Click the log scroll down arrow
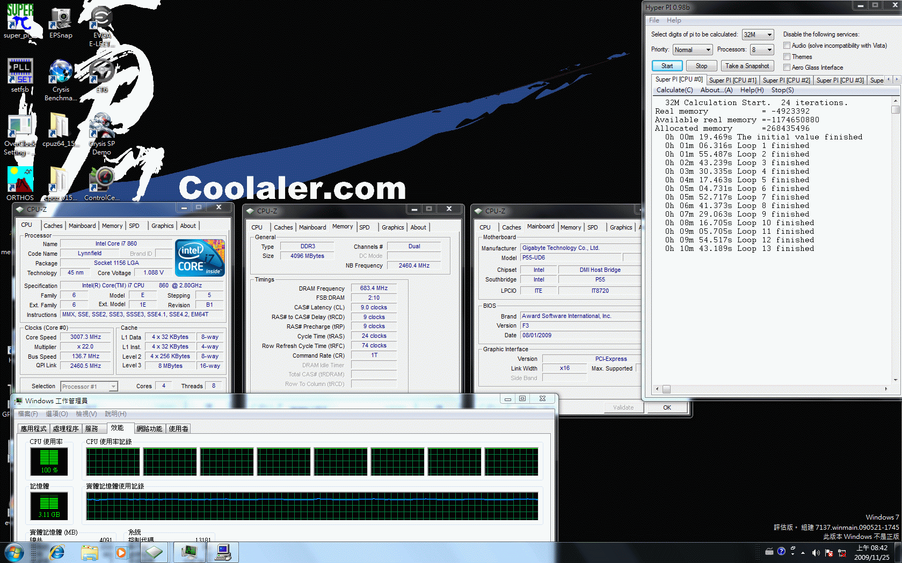902x563 pixels. (x=895, y=380)
